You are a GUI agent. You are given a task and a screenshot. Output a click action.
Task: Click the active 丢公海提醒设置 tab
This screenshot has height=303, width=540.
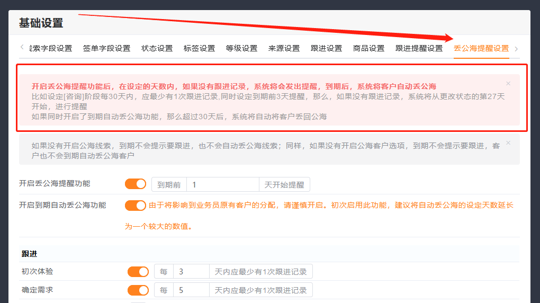coord(481,48)
